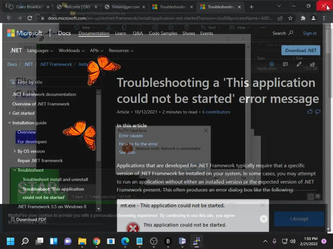Open the APIs dropdown
Screen dimensions: 333x249
(x=97, y=51)
